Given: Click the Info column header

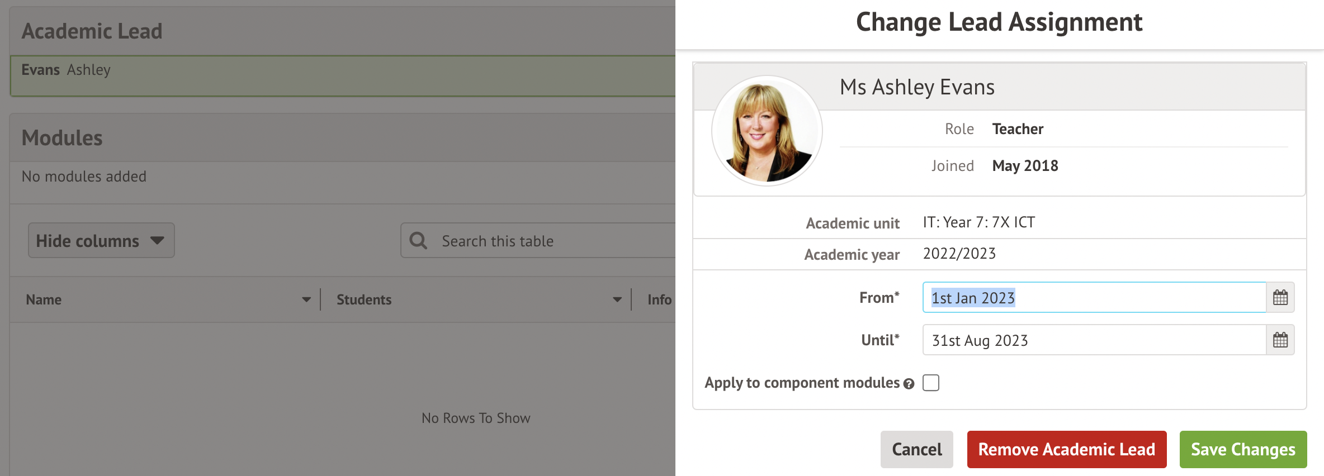Looking at the screenshot, I should coord(659,300).
